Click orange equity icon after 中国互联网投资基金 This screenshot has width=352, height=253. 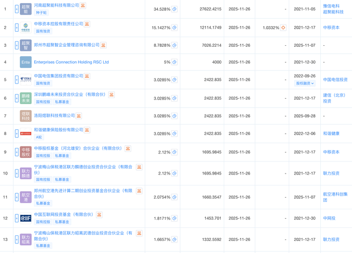99,215
